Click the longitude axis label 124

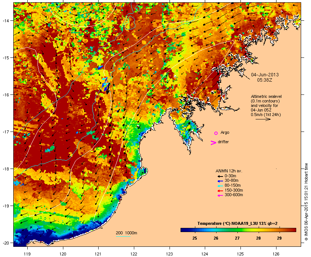click(205, 254)
